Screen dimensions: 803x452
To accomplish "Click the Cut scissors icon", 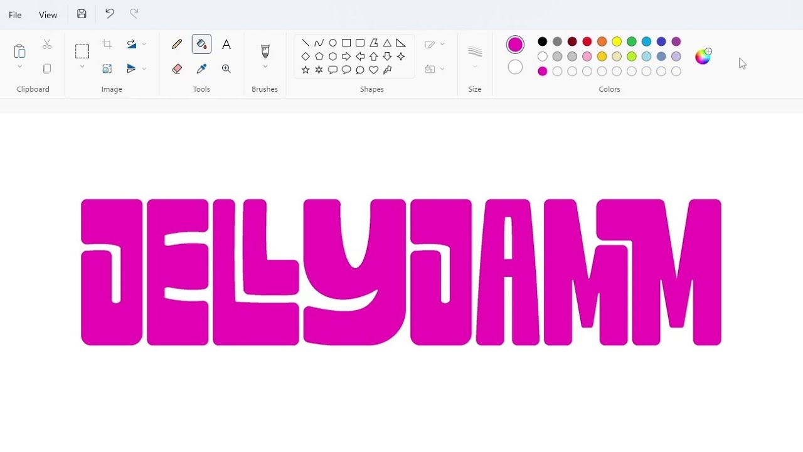I will click(x=47, y=45).
